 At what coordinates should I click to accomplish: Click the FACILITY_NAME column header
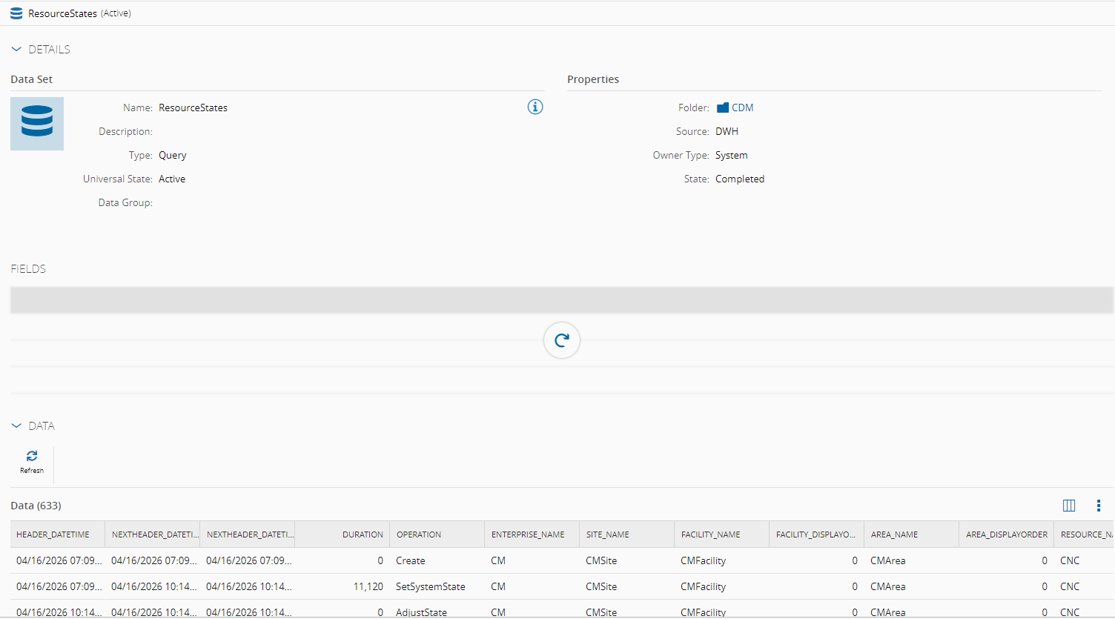[x=710, y=534]
